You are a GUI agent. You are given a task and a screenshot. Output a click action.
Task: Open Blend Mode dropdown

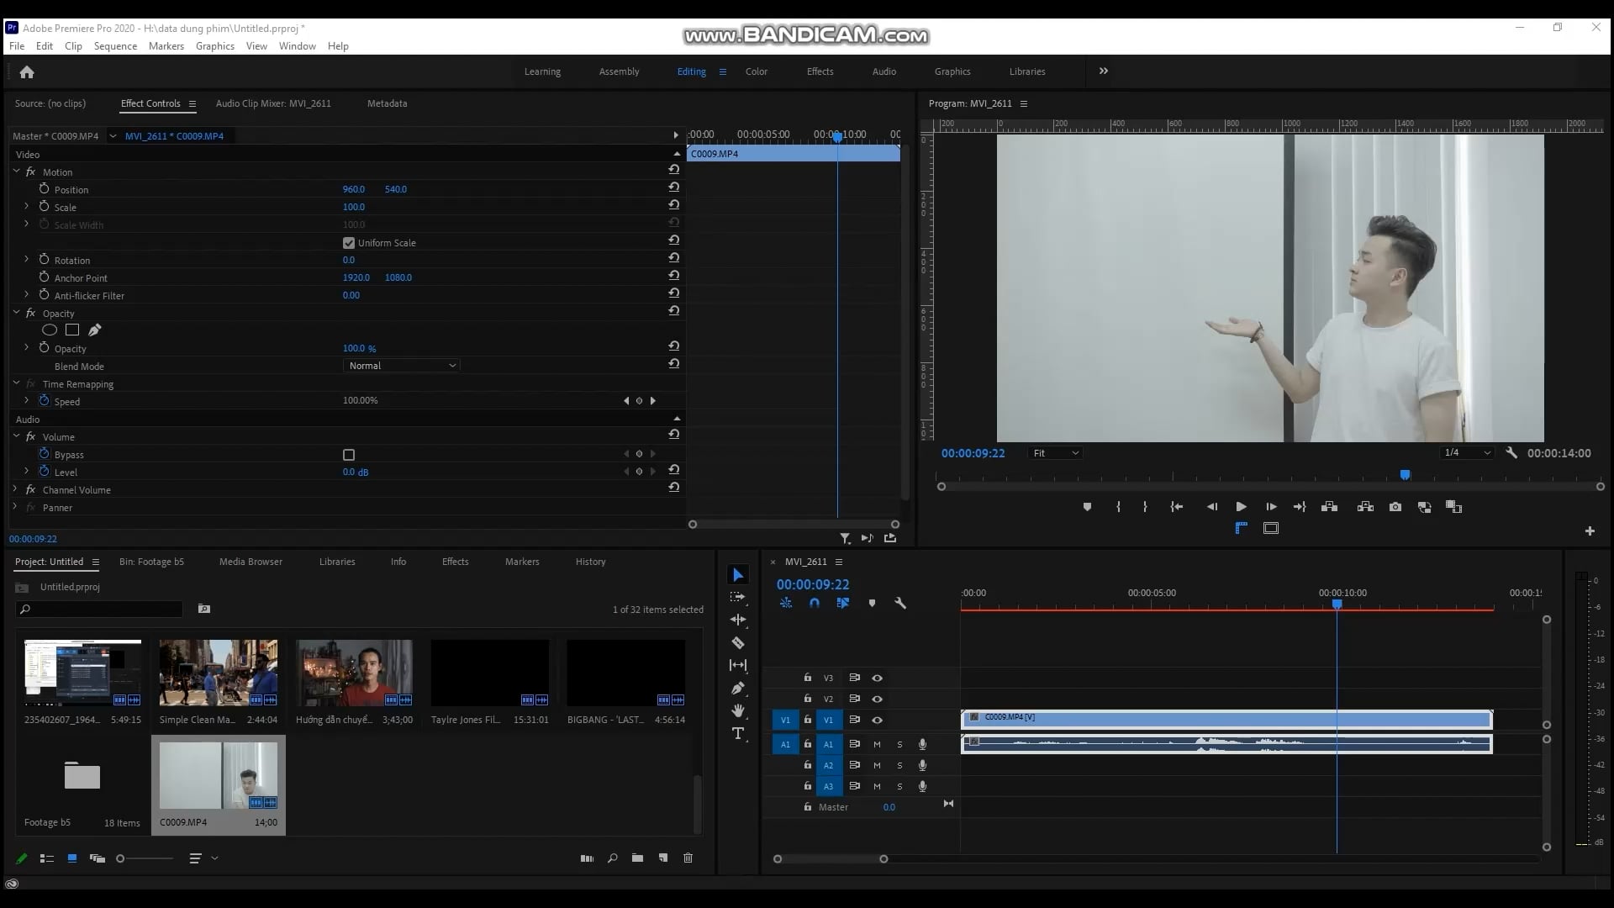[402, 366]
